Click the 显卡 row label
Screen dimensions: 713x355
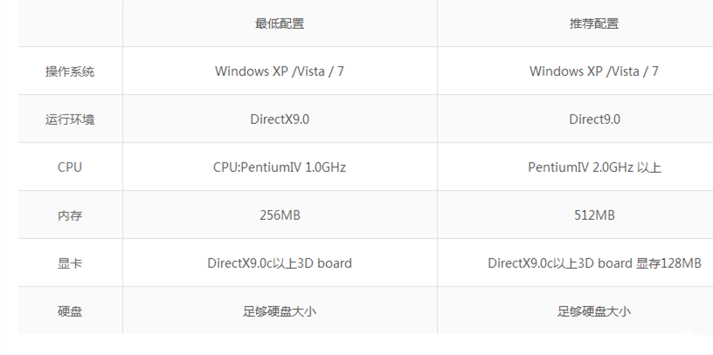(x=70, y=263)
